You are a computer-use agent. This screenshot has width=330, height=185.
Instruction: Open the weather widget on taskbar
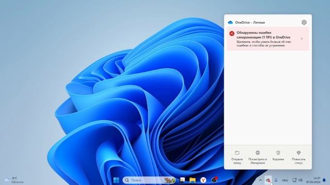coord(14,180)
